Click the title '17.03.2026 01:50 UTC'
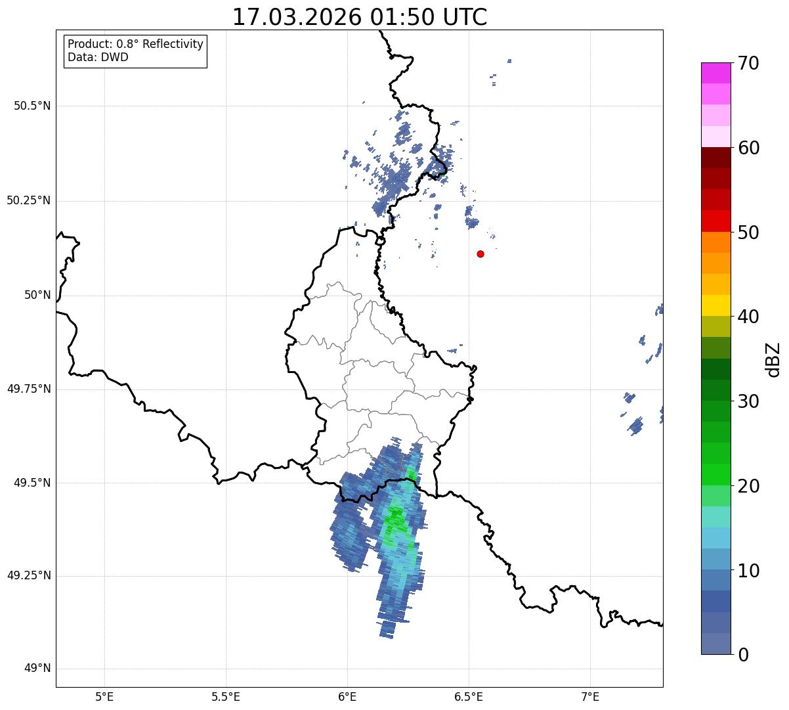This screenshot has height=710, width=789. tap(360, 17)
